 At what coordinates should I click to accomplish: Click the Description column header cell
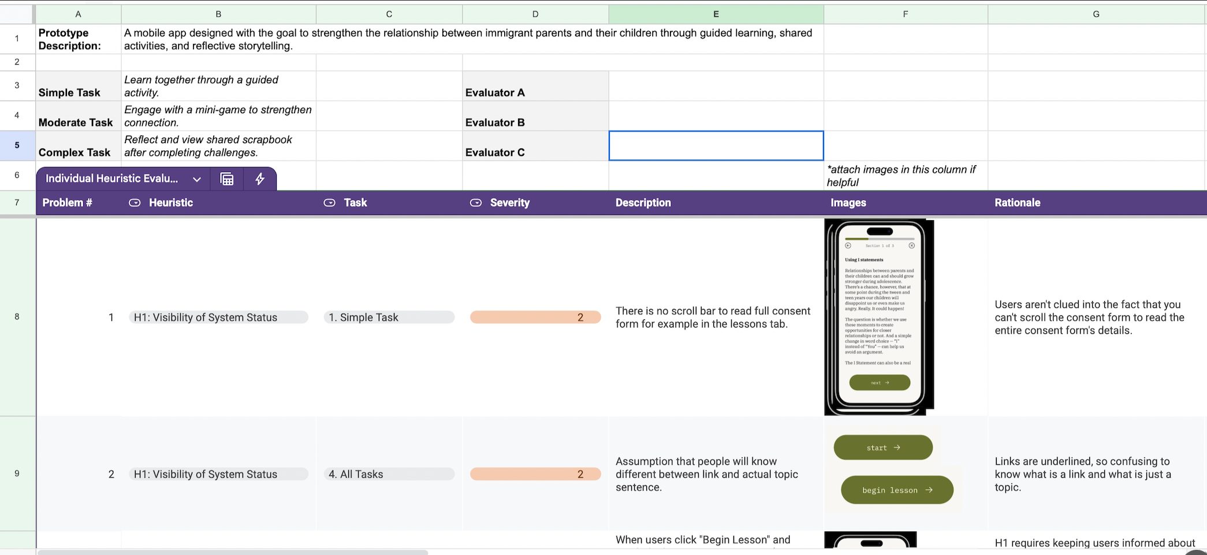pyautogui.click(x=716, y=203)
